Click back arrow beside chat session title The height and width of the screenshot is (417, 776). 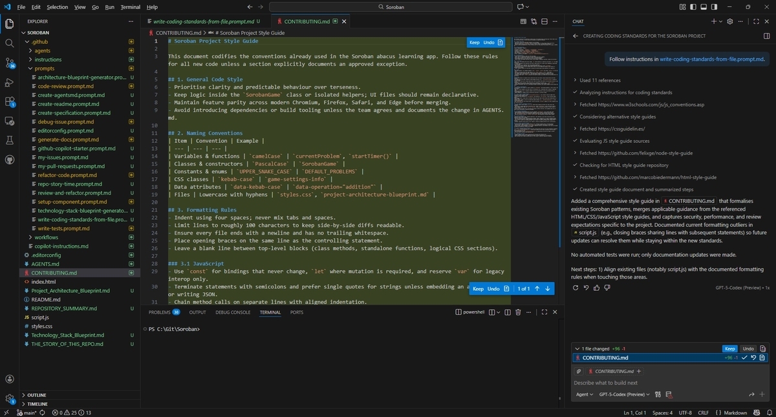pyautogui.click(x=575, y=36)
